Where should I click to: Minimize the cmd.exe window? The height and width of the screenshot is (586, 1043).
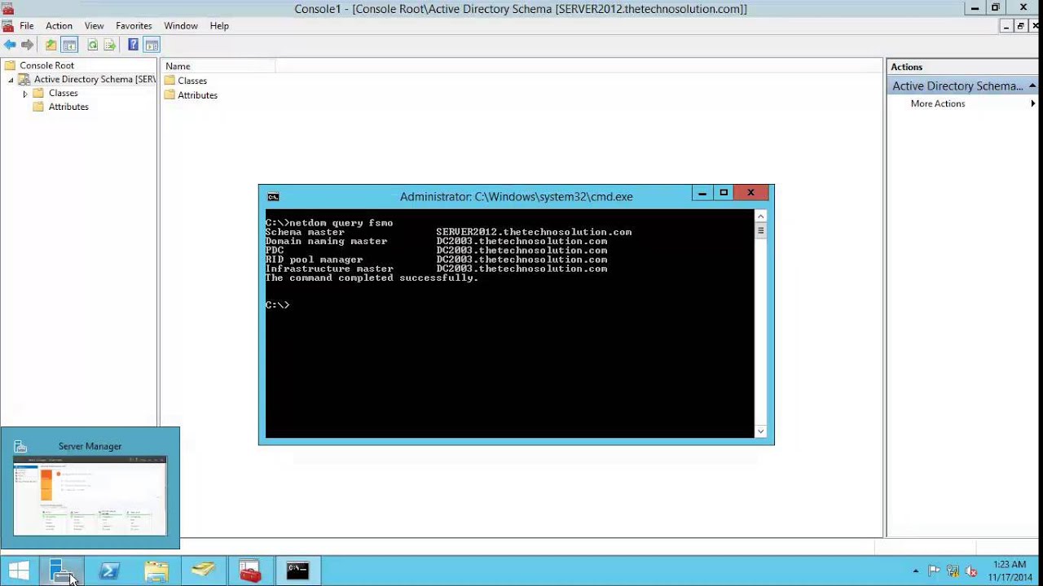tap(702, 193)
